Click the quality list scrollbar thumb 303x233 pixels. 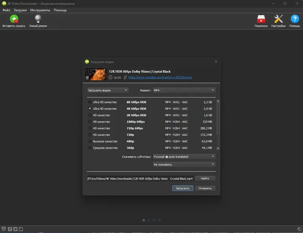tap(218, 119)
